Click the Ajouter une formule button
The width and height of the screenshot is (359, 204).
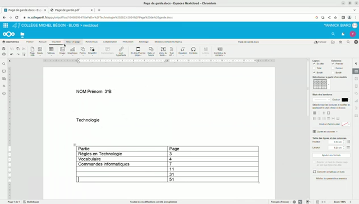(x=332, y=155)
